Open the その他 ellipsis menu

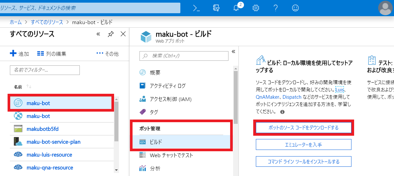(107, 53)
